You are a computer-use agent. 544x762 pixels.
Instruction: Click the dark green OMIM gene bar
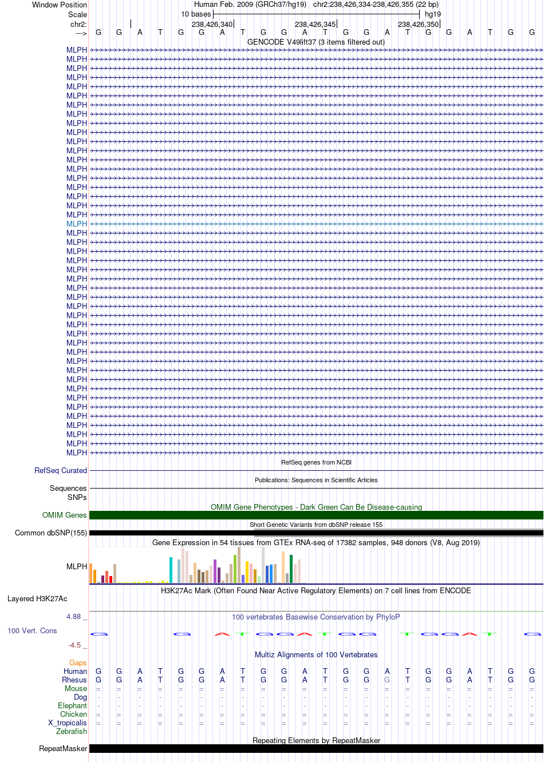316,515
